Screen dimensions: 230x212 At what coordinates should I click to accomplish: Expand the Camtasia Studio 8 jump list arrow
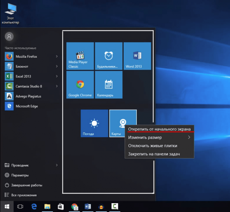click(x=57, y=86)
